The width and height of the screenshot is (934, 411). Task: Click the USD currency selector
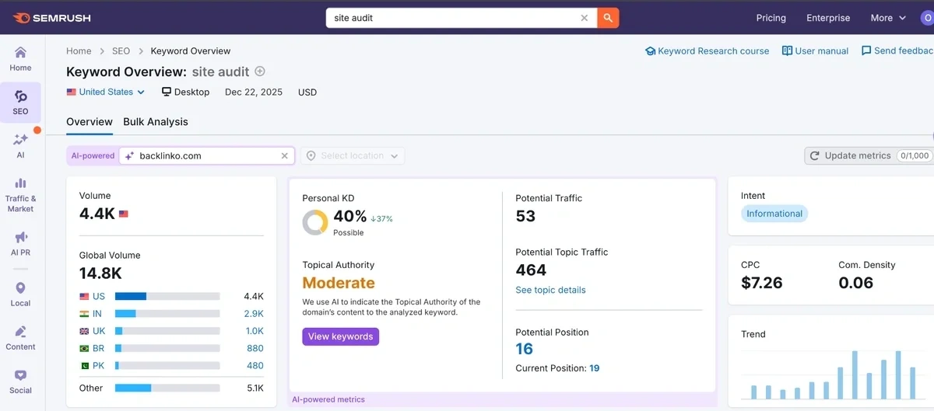[x=307, y=92]
